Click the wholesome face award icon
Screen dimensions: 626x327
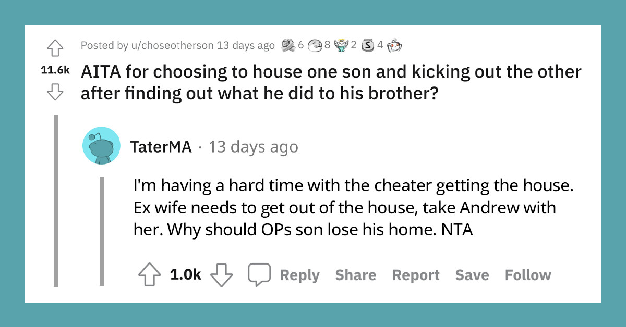coord(315,44)
